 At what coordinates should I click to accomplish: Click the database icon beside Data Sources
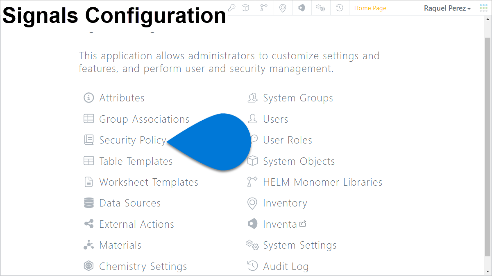(88, 203)
